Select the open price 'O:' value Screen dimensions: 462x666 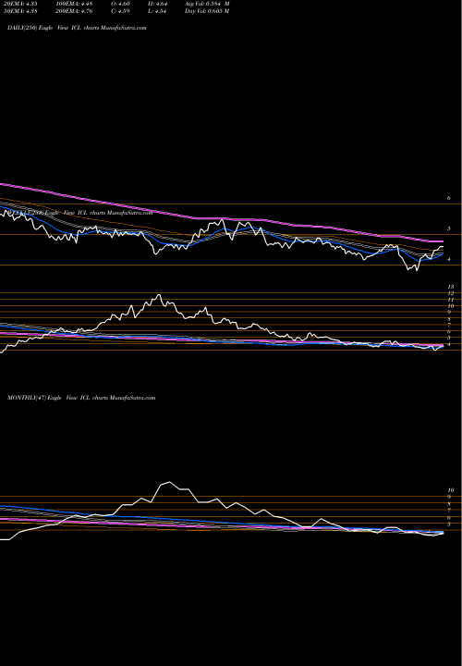click(x=121, y=4)
